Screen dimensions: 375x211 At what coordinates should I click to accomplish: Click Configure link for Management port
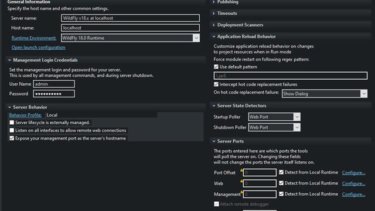(353, 194)
